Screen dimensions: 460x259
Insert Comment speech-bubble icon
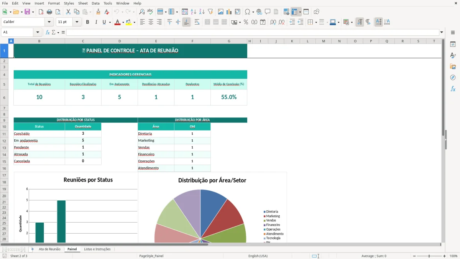[268, 12]
